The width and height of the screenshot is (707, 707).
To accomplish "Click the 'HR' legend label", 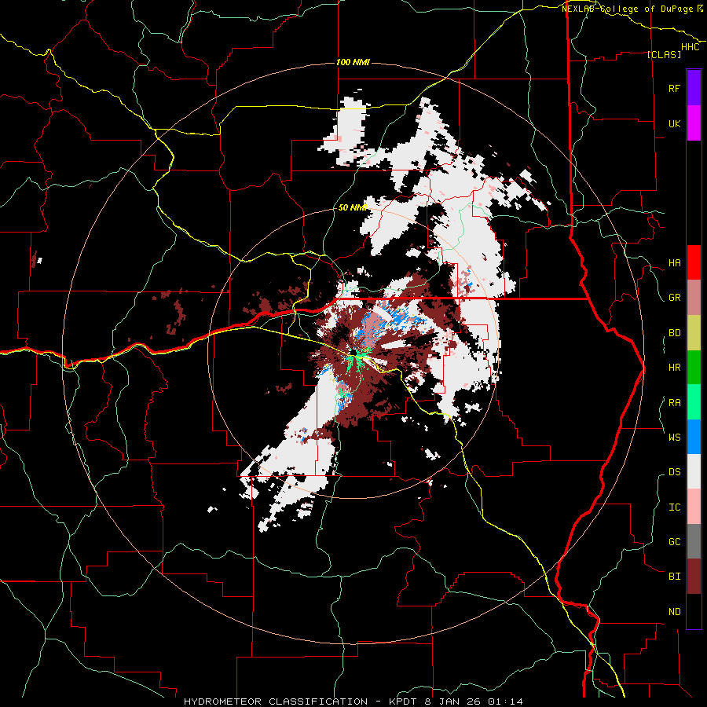I will (x=674, y=368).
